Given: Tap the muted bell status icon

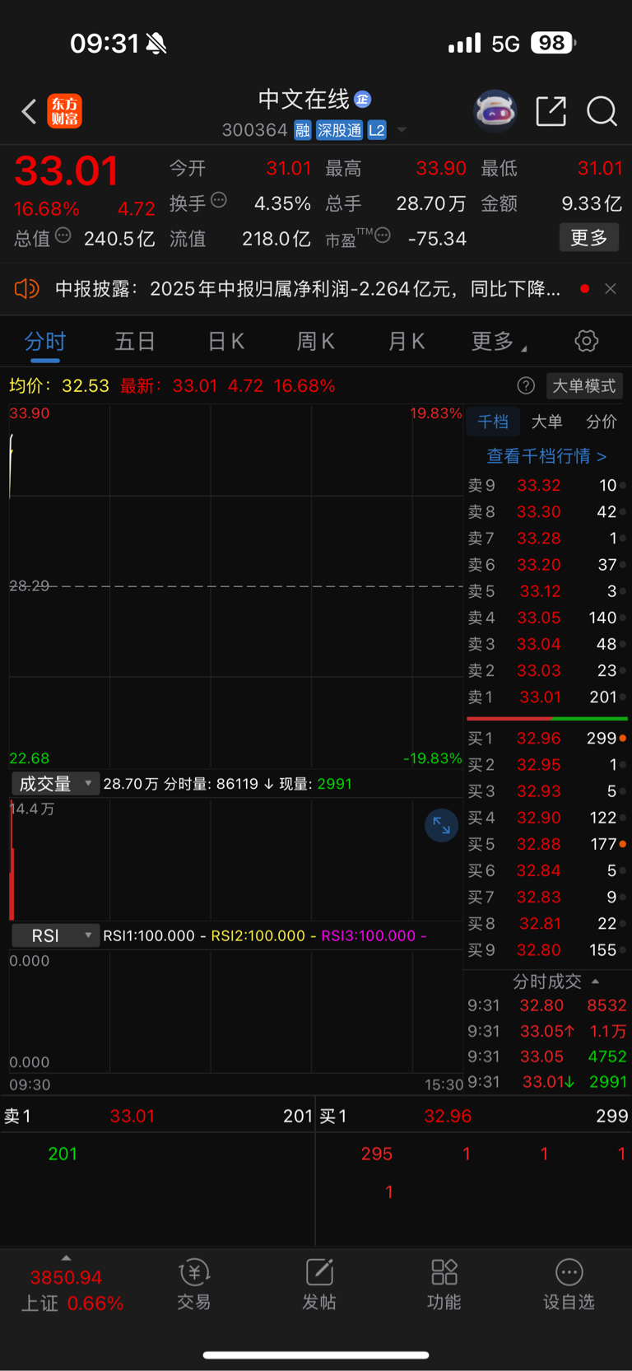Looking at the screenshot, I should point(156,44).
